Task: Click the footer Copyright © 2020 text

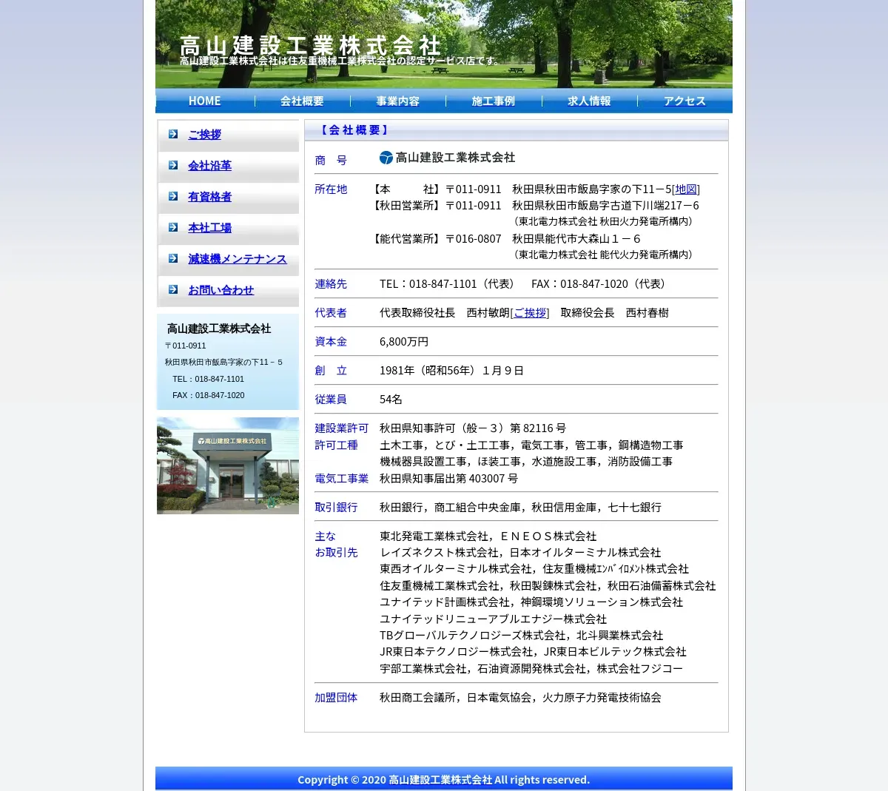Action: pos(444,779)
